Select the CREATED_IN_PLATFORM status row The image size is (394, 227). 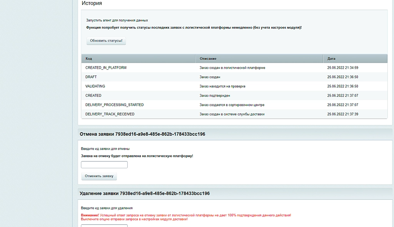(x=234, y=67)
